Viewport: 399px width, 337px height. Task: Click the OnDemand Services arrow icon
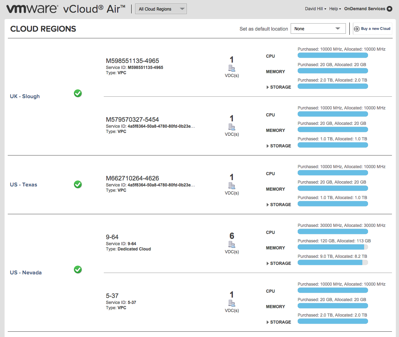point(389,9)
